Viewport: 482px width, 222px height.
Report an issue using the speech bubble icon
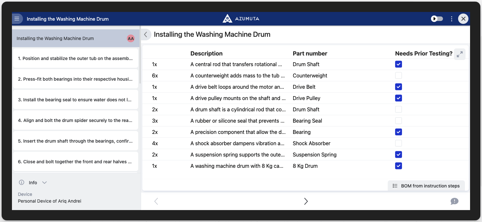coord(454,201)
